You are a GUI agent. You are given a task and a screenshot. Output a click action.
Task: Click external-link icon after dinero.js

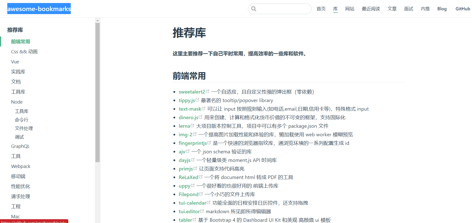200,117
